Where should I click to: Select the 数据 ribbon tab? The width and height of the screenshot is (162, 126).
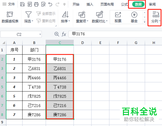(138, 4)
